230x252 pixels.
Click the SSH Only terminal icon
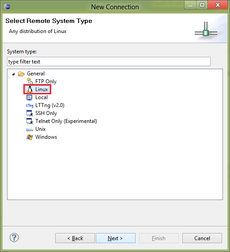(x=30, y=113)
